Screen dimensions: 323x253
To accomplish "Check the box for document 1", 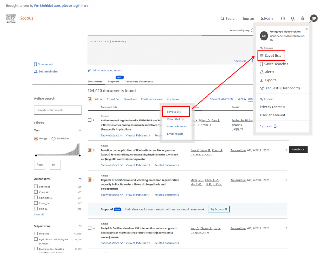I will coord(90,120).
